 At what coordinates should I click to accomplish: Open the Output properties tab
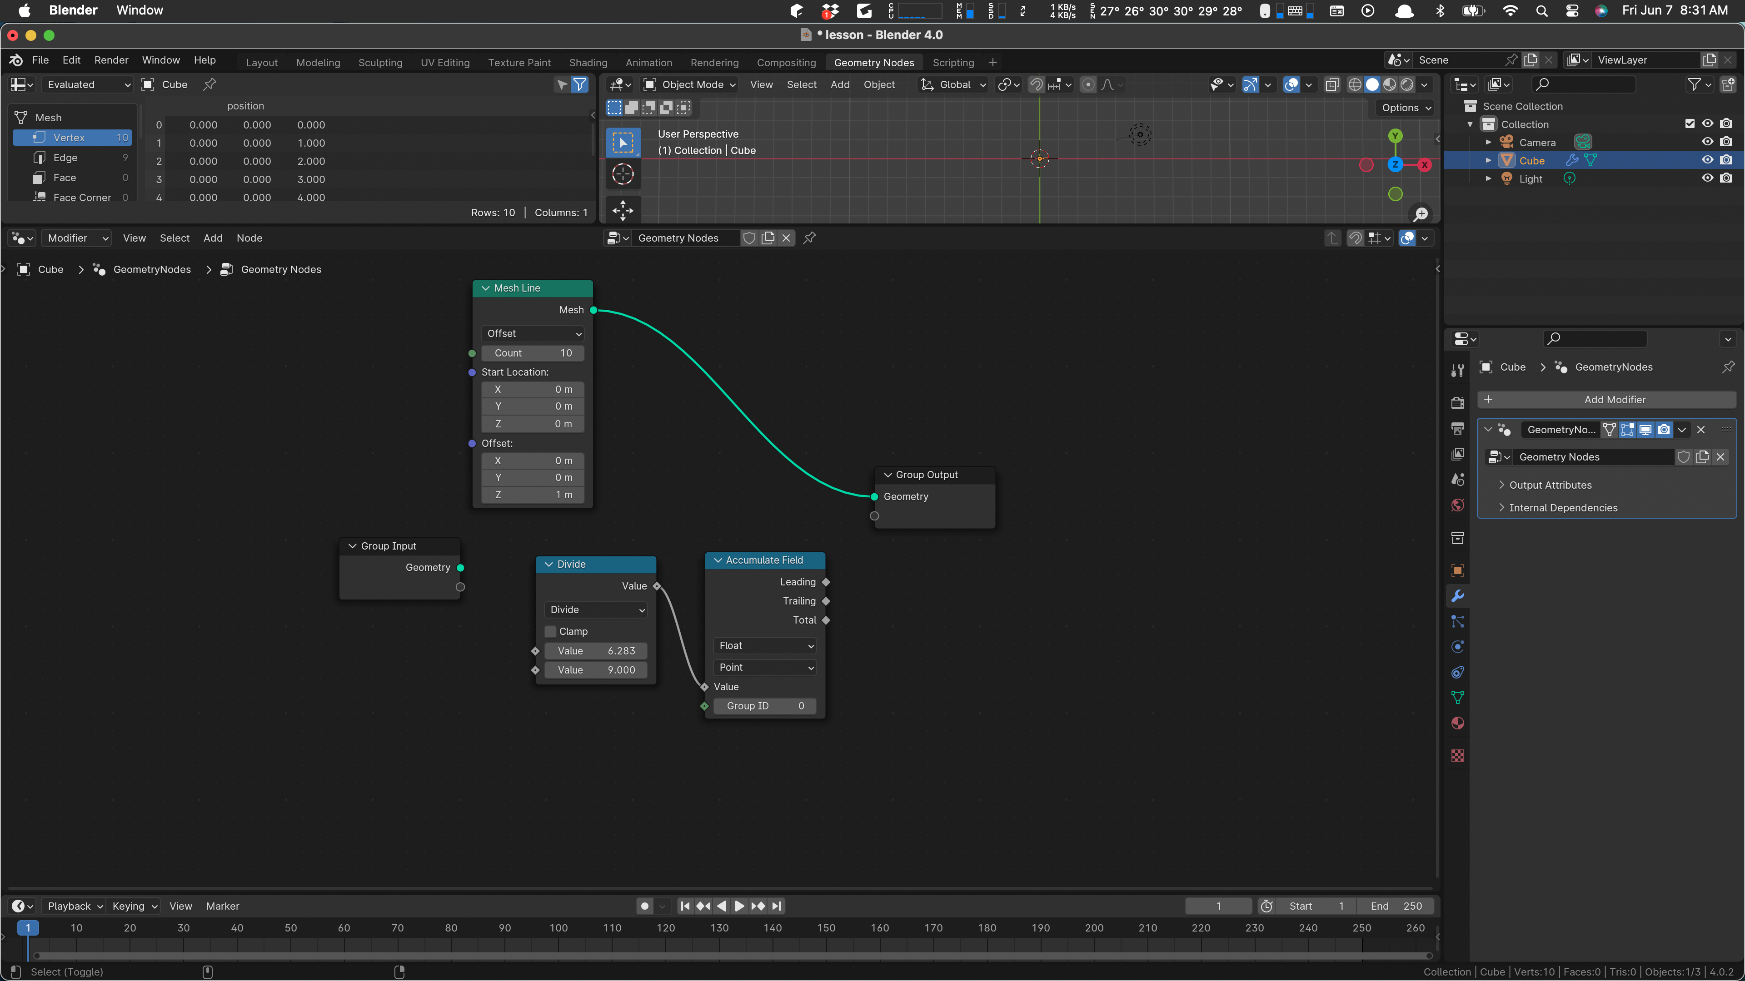pyautogui.click(x=1458, y=429)
